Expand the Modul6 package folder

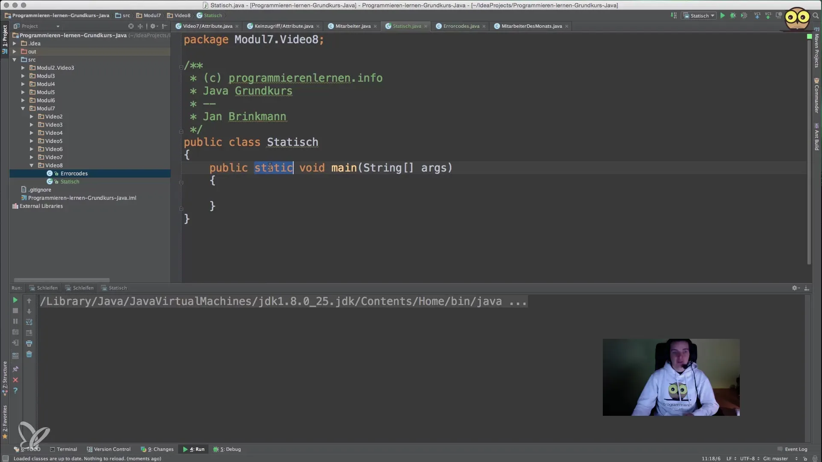click(23, 101)
